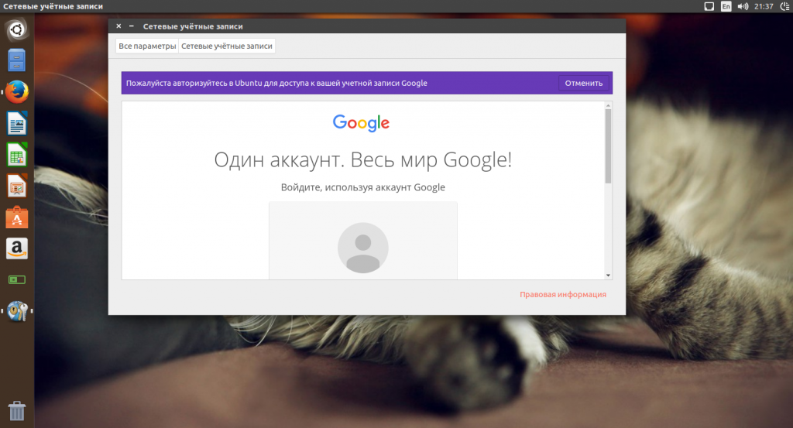Open the Ubuntu Dash home launcher
The width and height of the screenshot is (793, 428).
[17, 30]
